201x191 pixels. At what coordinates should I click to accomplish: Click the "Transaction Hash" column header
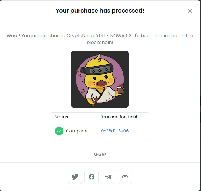click(x=120, y=117)
